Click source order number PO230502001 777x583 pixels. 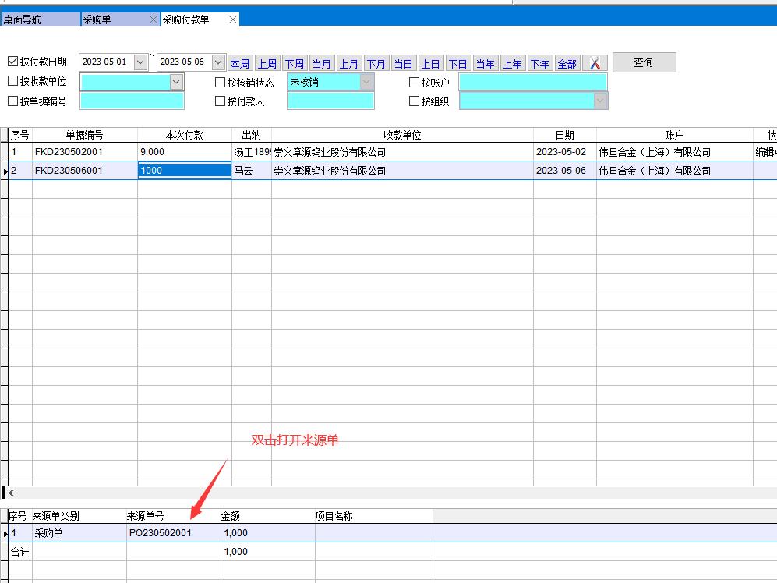[161, 533]
